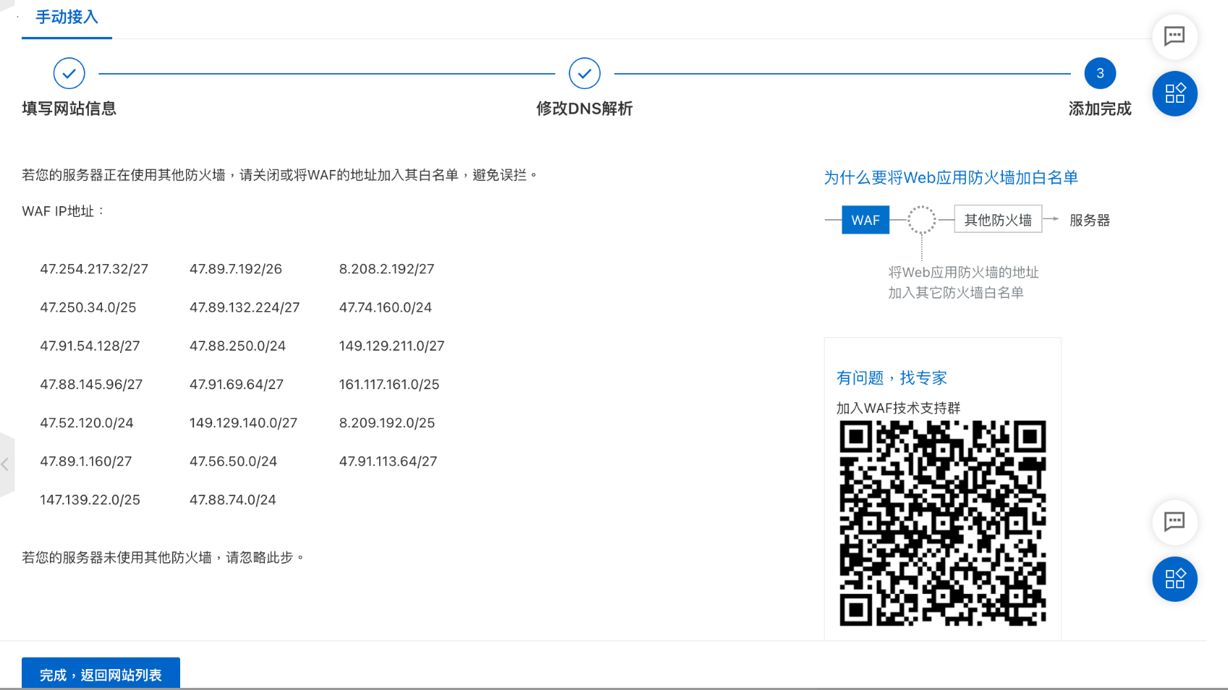1228x690 pixels.
Task: Click IP address 161.117.161.0/25
Action: click(389, 385)
